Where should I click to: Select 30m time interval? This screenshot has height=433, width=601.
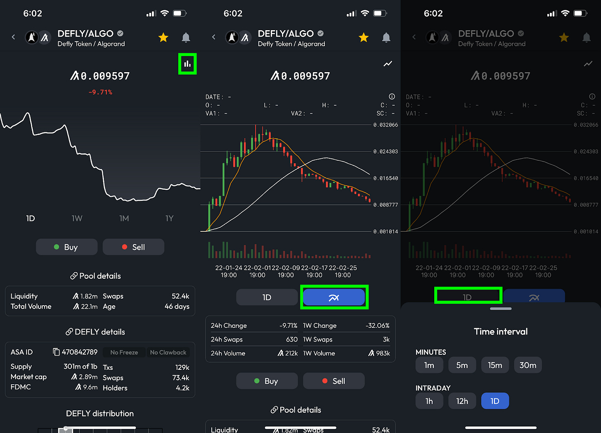528,365
